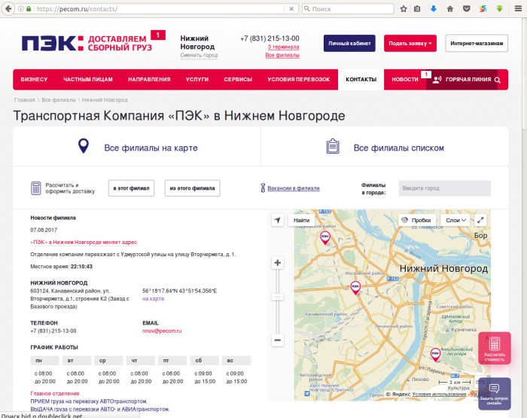Click the central PEK marker on map
The width and height of the screenshot is (527, 418).
coord(355,288)
